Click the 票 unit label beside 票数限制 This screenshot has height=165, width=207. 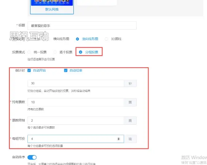[130, 120]
